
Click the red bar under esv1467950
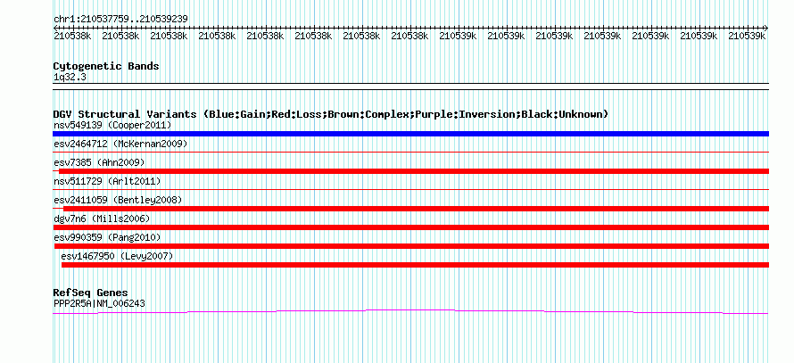pos(415,265)
